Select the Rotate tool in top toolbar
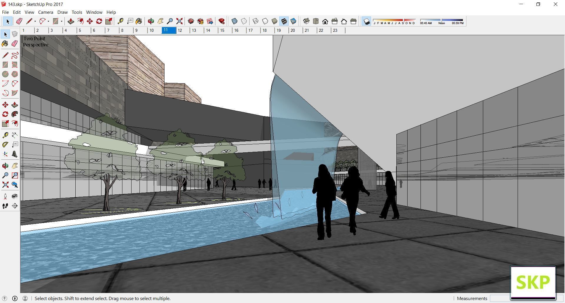This screenshot has height=303, width=565. [x=99, y=21]
